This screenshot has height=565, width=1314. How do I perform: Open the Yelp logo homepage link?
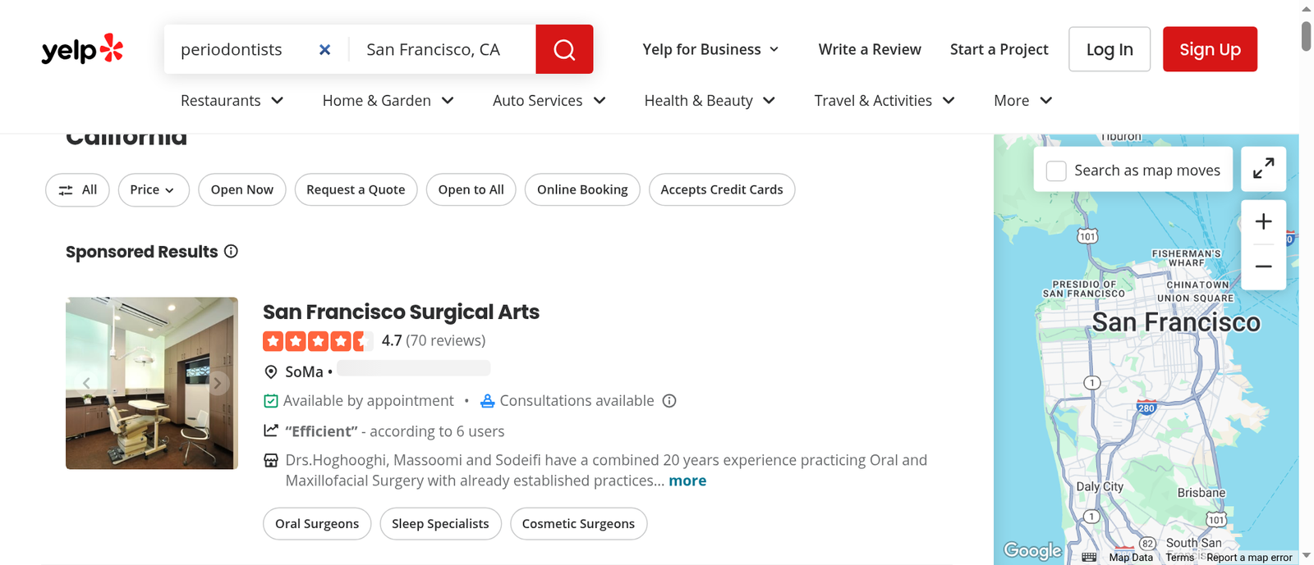[82, 49]
